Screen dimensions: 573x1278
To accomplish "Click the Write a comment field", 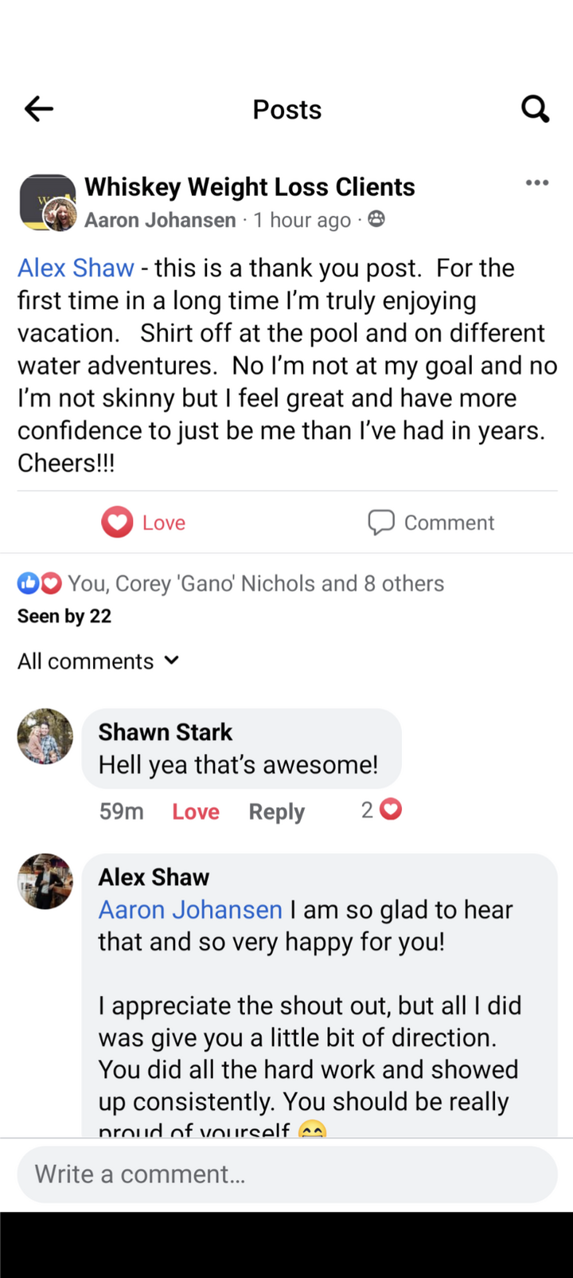I will click(x=286, y=1174).
